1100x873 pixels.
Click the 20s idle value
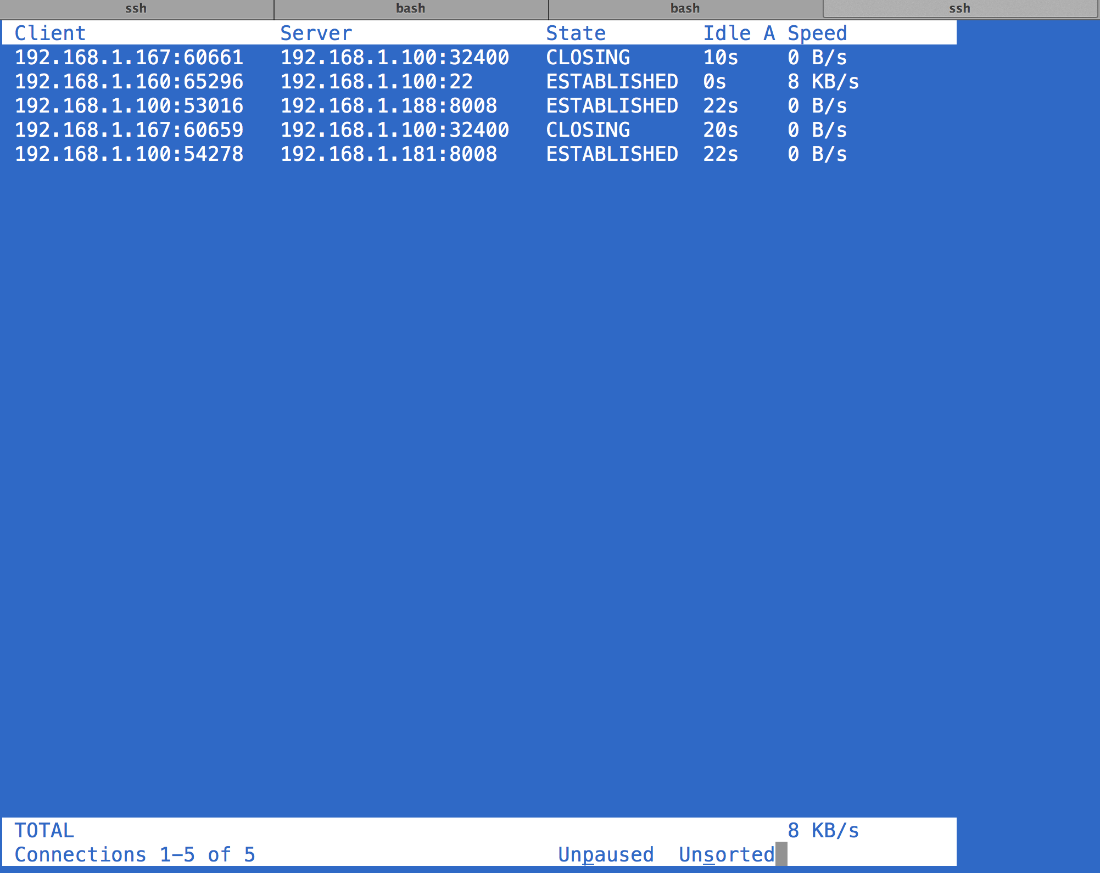721,130
